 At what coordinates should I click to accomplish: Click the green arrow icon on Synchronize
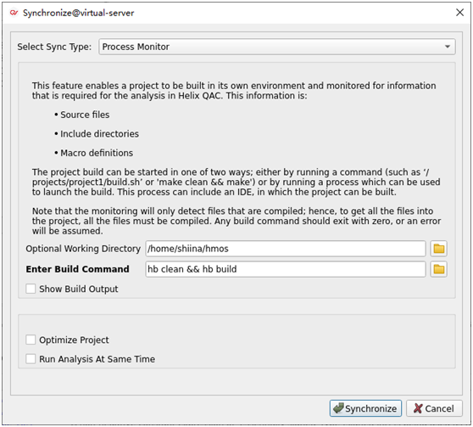(338, 408)
